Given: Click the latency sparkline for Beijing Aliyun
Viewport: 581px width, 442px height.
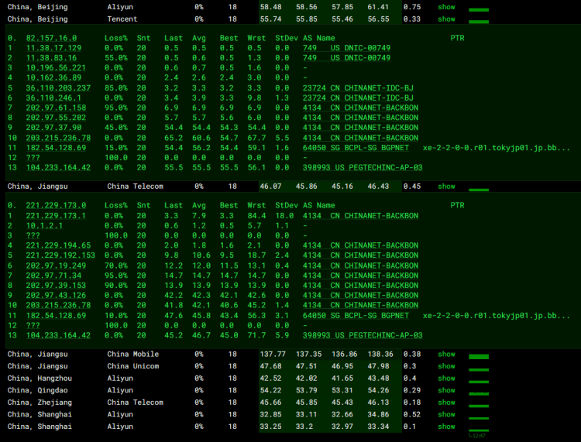Looking at the screenshot, I should (x=479, y=9).
